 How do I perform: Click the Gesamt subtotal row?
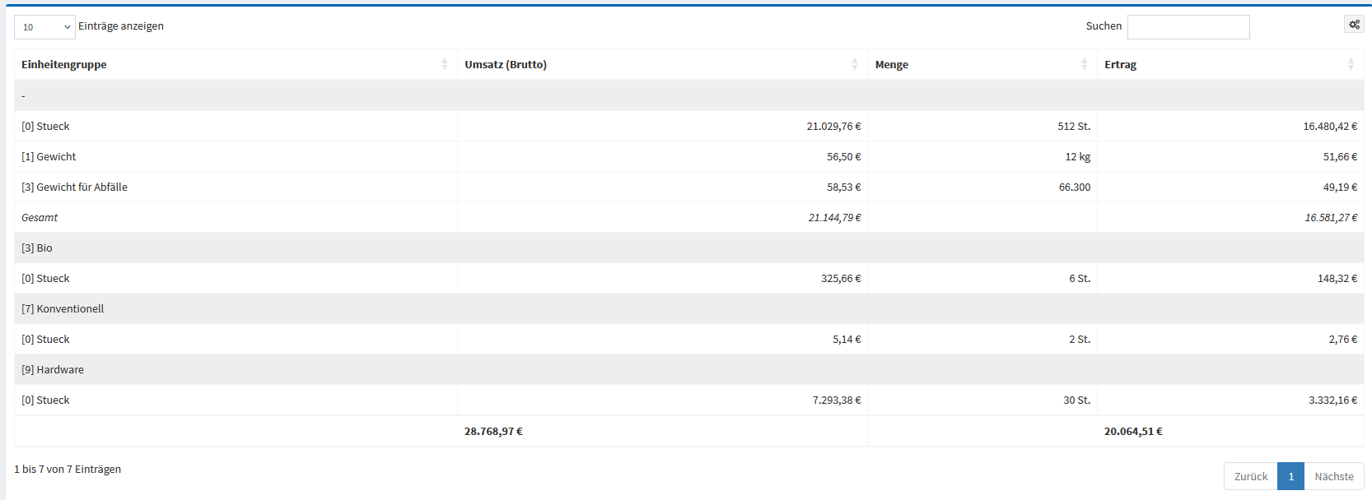click(40, 217)
